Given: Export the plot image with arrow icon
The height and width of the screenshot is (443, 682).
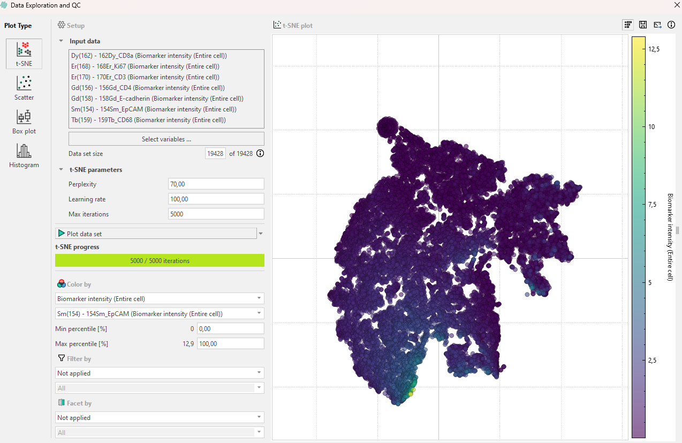Looking at the screenshot, I should (657, 25).
